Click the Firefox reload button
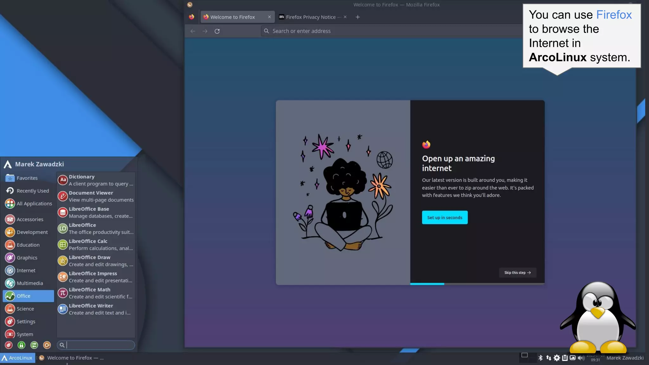Screen dimensions: 649x365 coord(217,31)
